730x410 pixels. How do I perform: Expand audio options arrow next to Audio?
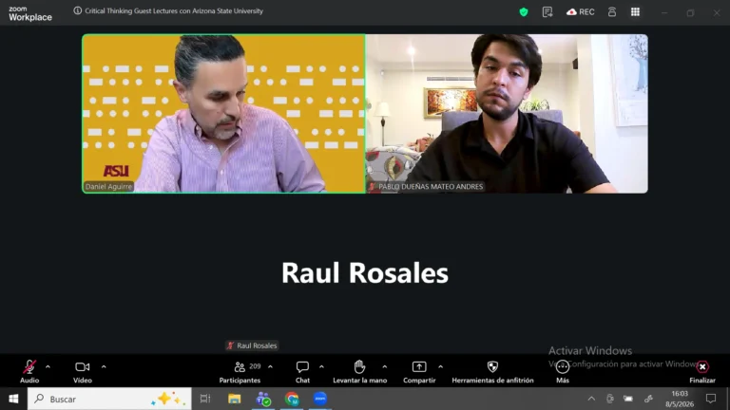(x=48, y=366)
